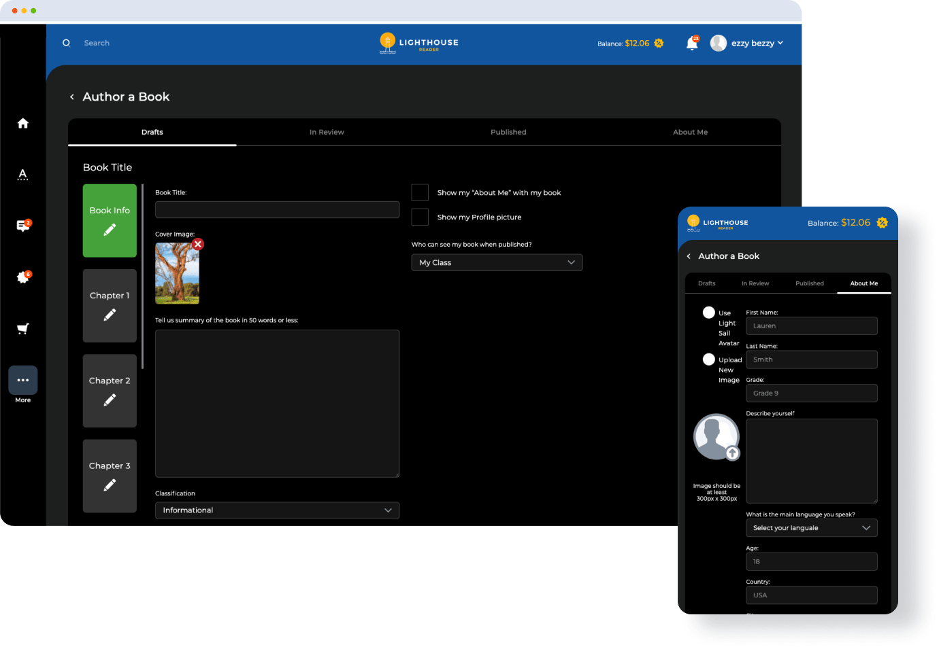Open the Informational classification dropdown

[277, 510]
